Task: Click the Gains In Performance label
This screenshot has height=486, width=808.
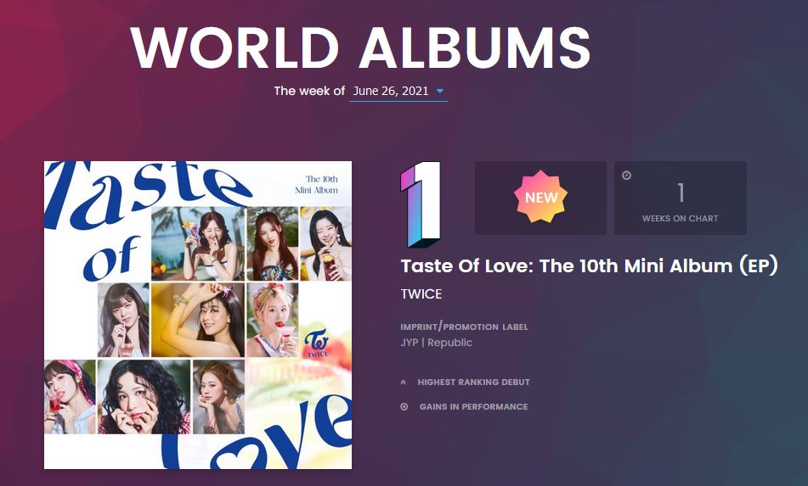Action: pos(473,407)
